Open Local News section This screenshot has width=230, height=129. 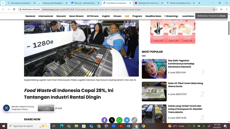pos(188,16)
